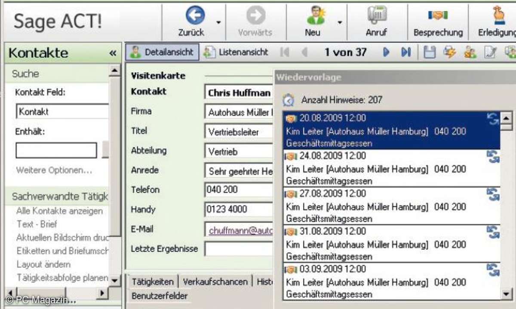Open the Benutzerfelder tab
The height and width of the screenshot is (309, 516).
click(x=160, y=296)
